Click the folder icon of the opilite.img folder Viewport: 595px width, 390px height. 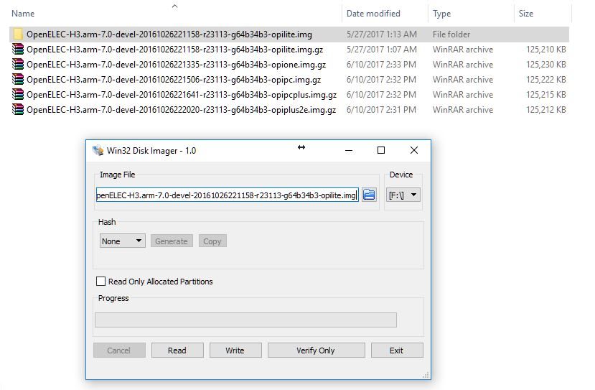pyautogui.click(x=18, y=34)
